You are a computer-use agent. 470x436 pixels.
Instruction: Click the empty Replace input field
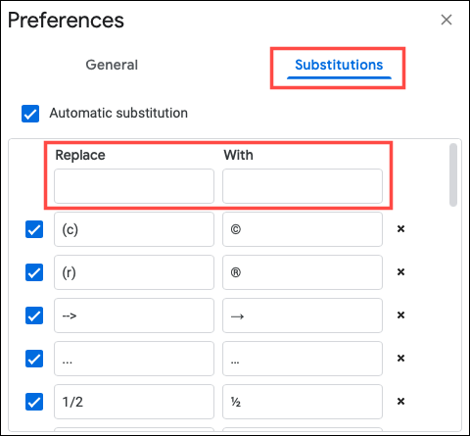134,186
